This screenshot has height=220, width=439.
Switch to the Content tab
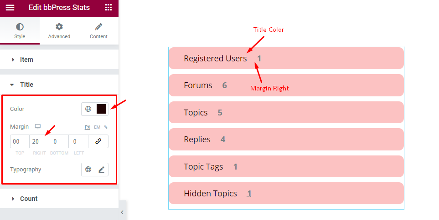98,31
